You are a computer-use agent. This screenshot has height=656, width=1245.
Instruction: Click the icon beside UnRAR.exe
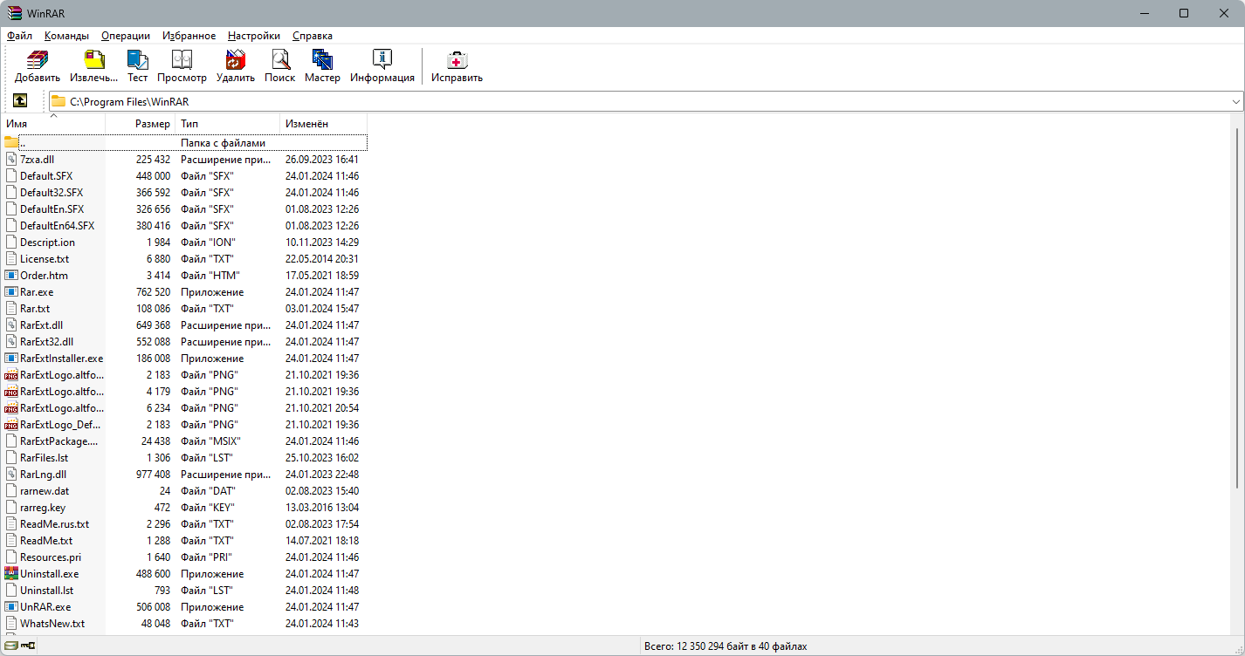tap(11, 607)
